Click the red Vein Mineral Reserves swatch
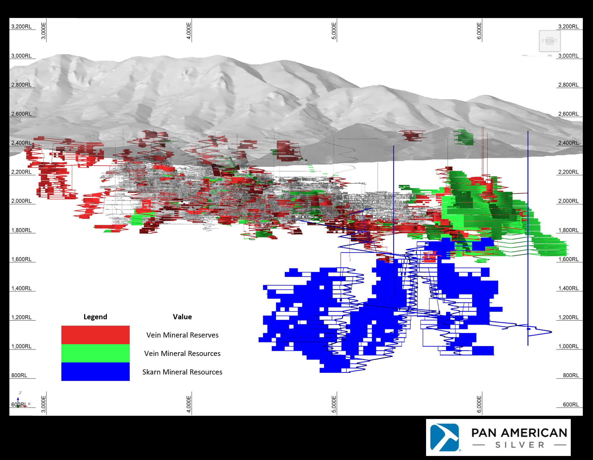The height and width of the screenshot is (460, 593). tap(95, 335)
